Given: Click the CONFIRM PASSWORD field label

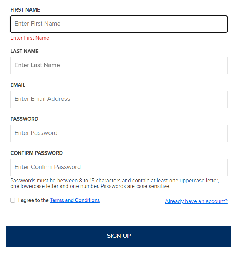Looking at the screenshot, I should pos(37,153).
